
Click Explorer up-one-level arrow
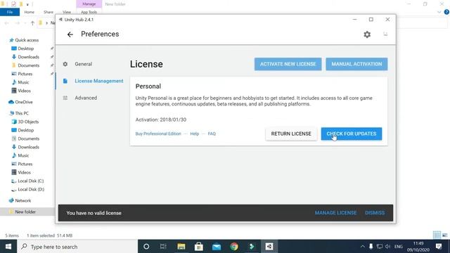[x=32, y=23]
